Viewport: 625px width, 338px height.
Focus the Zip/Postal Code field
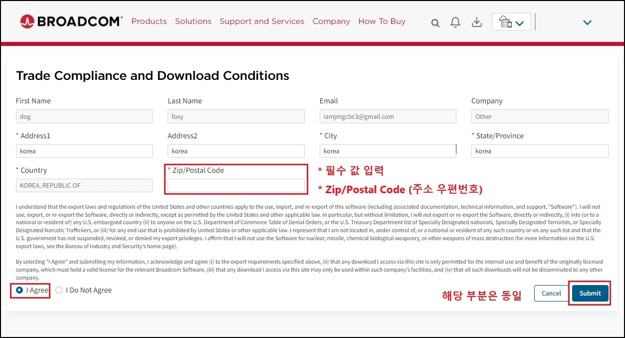tap(236, 186)
